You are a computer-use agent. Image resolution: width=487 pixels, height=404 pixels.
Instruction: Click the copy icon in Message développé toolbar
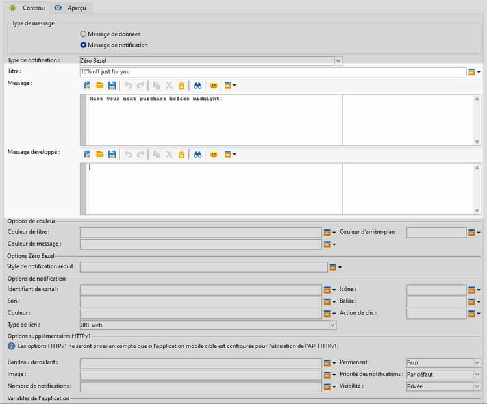156,154
